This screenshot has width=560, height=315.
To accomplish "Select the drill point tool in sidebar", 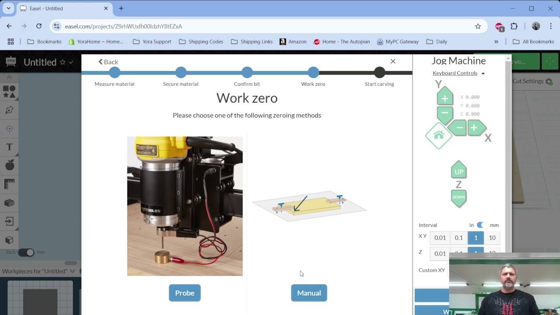I will (x=9, y=129).
